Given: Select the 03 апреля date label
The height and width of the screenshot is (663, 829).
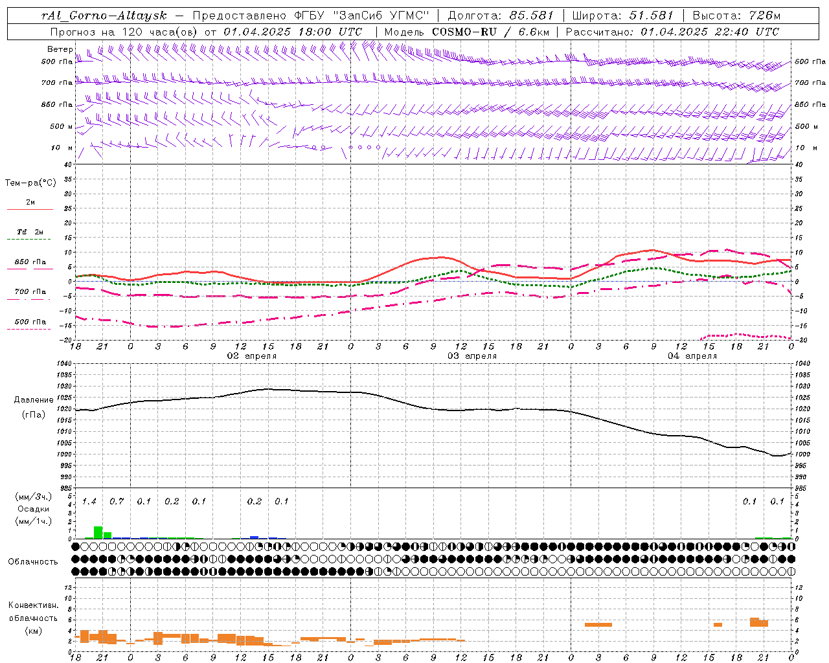Looking at the screenshot, I should click(472, 356).
